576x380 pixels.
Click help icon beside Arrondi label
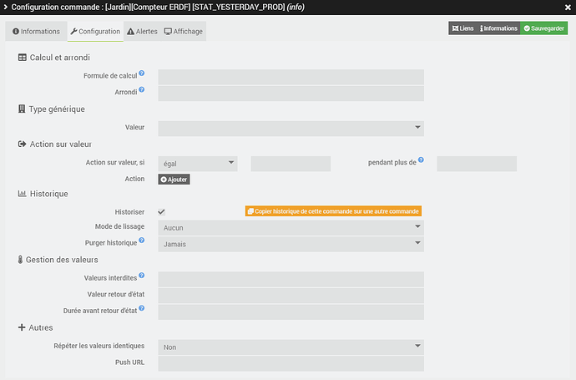pos(142,89)
